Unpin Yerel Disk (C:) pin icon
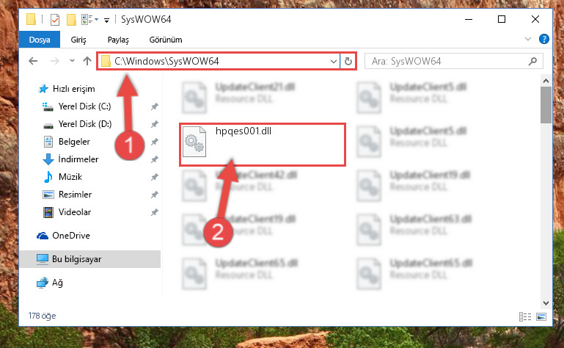This screenshot has height=348, width=564. point(154,106)
